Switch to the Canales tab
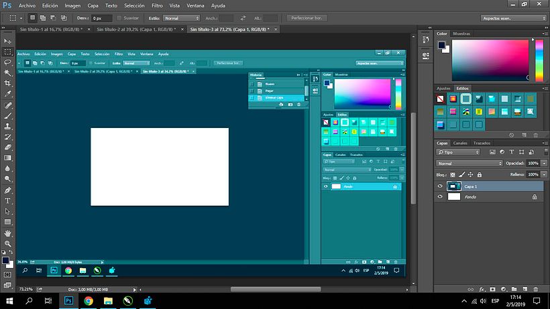Image resolution: width=550 pixels, height=309 pixels. (460, 143)
